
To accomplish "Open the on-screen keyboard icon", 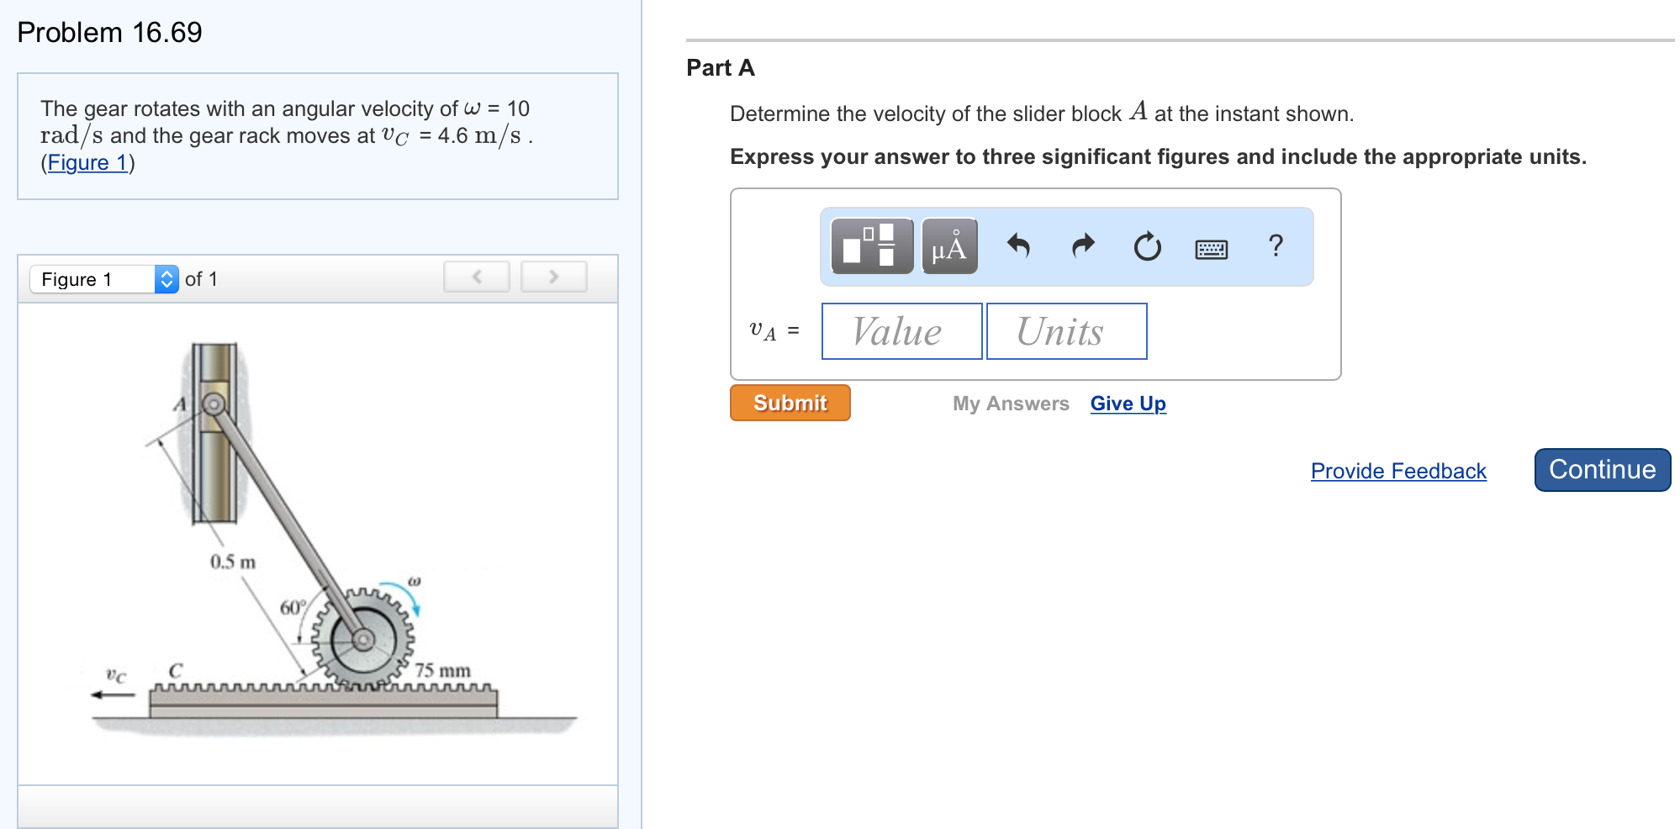I will (1212, 247).
